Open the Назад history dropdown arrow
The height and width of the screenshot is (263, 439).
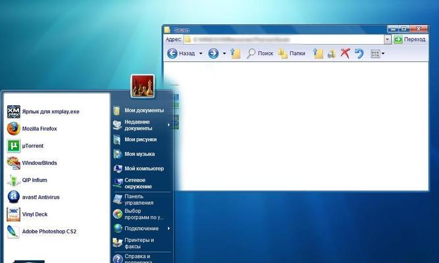tap(201, 53)
